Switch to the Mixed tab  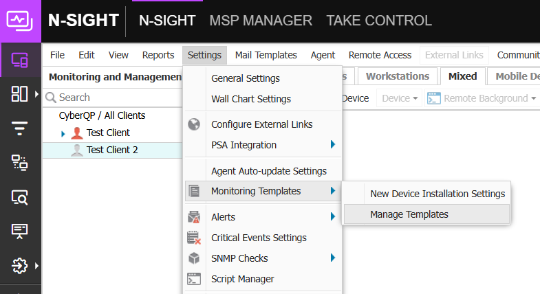click(x=462, y=76)
